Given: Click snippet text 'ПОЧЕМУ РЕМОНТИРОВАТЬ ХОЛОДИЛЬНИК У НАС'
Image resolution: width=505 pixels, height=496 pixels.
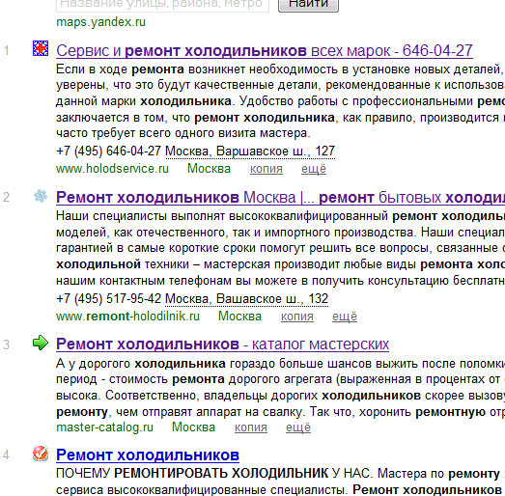Looking at the screenshot, I should tap(212, 474).
